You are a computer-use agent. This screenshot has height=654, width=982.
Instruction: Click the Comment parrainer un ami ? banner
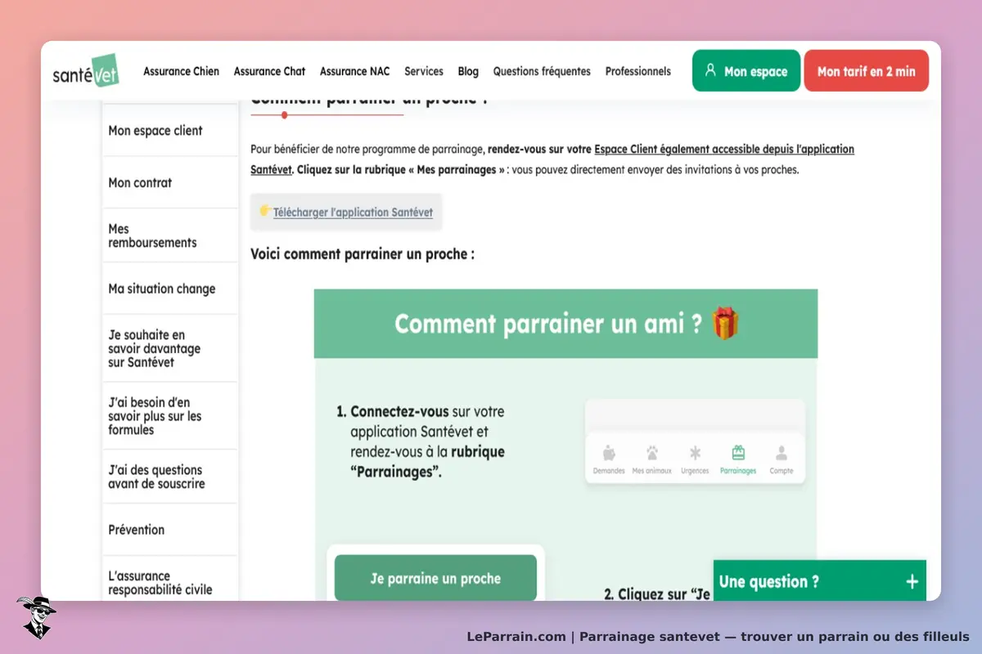[565, 324]
